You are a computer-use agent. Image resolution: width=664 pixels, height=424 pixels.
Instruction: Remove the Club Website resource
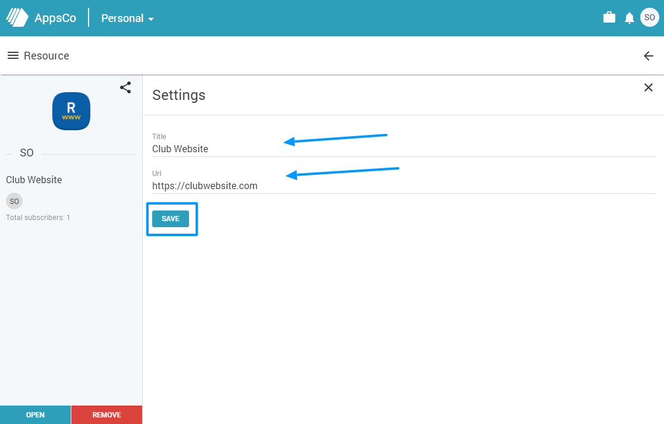coord(107,414)
